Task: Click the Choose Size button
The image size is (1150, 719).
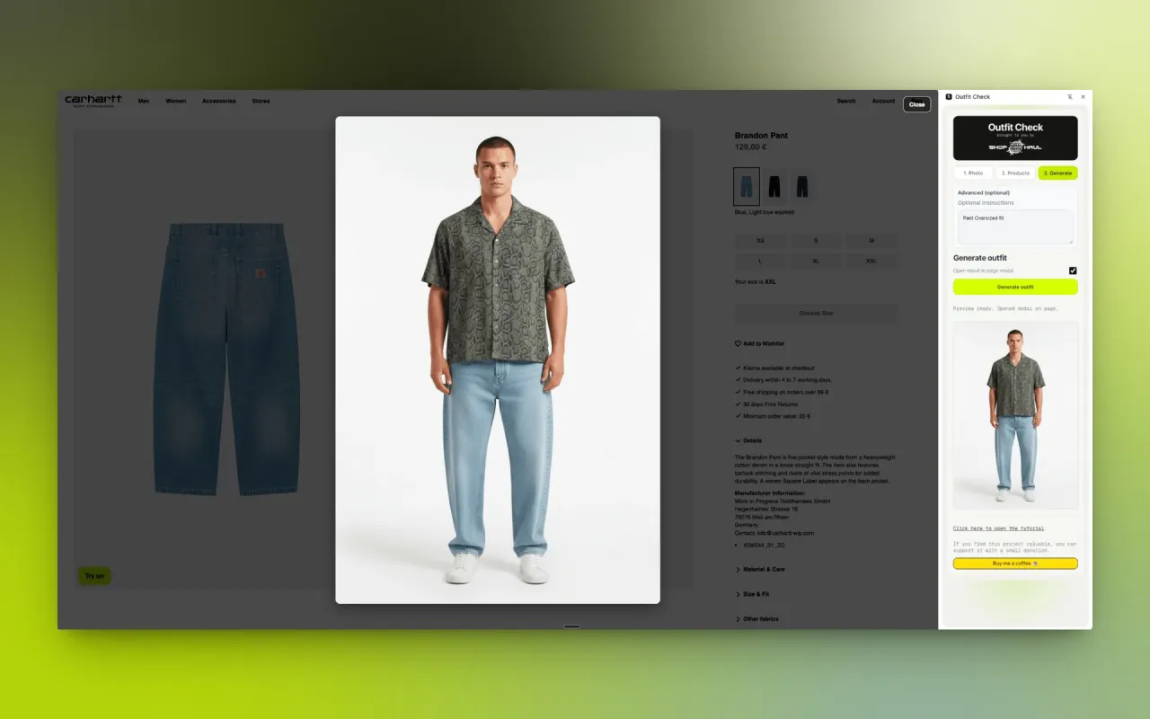Action: coord(816,314)
